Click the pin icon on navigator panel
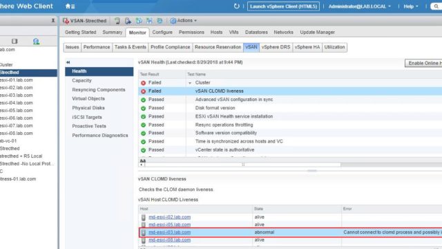442x249 pixels. coord(53,20)
